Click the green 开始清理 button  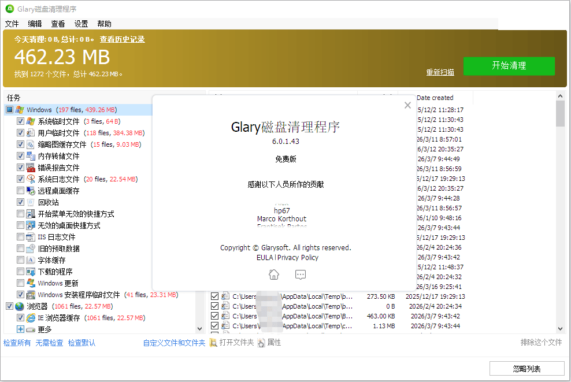[x=509, y=66]
